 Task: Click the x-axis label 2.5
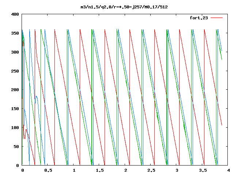click(x=151, y=170)
